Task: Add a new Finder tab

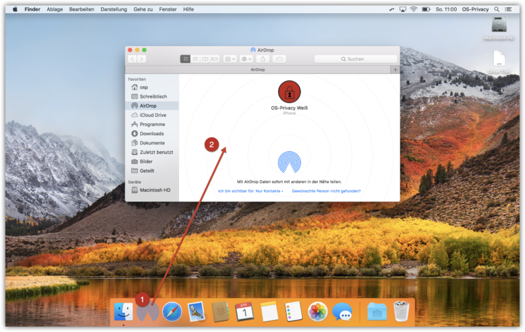Action: [x=395, y=70]
